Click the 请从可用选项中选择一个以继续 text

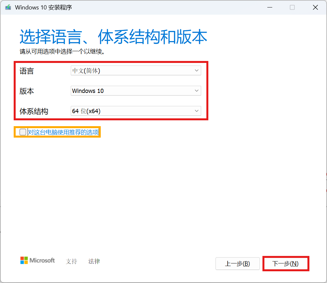click(62, 51)
